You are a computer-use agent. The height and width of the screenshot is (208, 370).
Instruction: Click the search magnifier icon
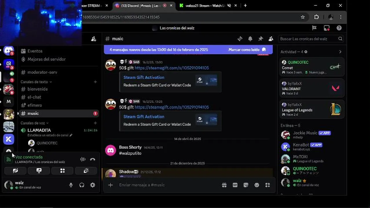(x=340, y=39)
